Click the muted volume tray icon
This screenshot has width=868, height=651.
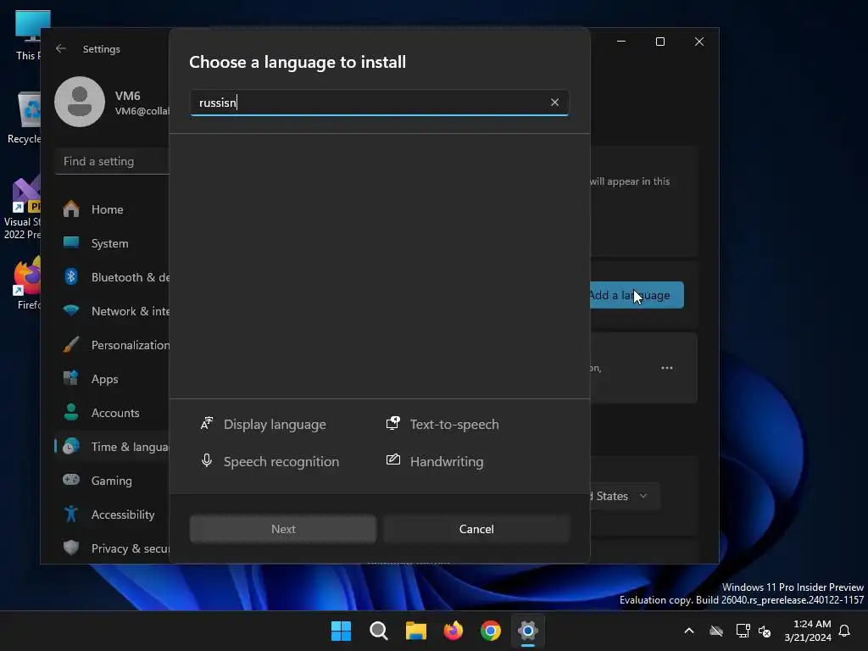pos(765,631)
